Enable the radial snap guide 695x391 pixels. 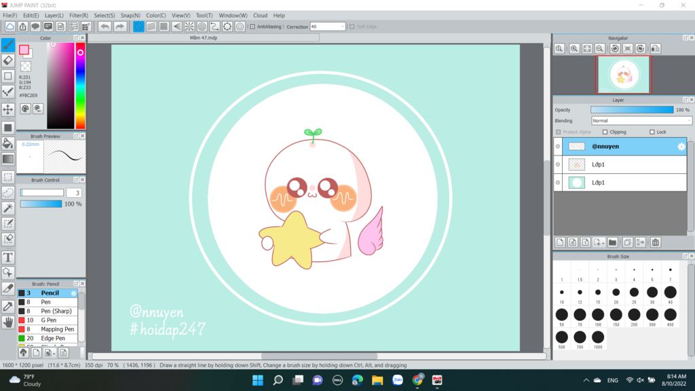pos(189,26)
